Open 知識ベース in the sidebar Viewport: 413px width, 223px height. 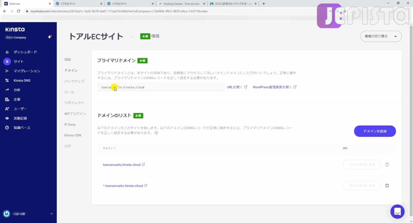[x=22, y=128]
